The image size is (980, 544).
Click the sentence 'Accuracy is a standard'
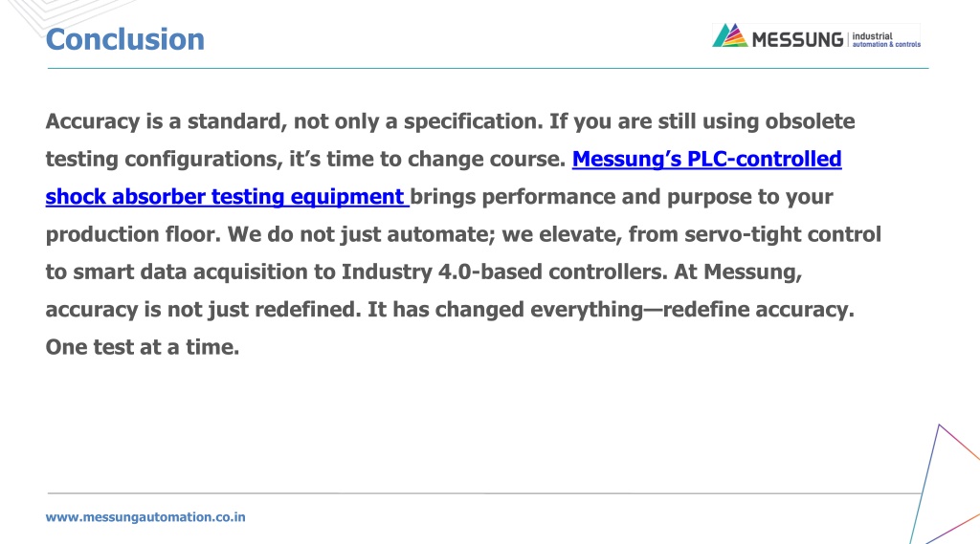coord(167,121)
